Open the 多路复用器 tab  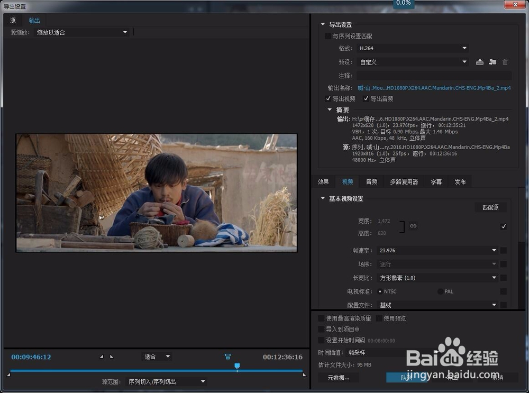(404, 182)
